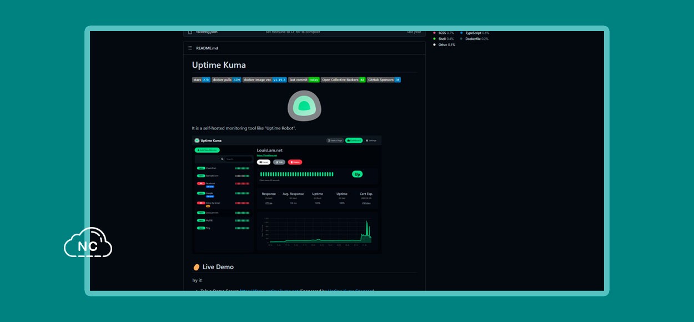Screen dimensions: 694x322
Task: Select the Inbox by Gmail monitor row
Action: (223, 204)
